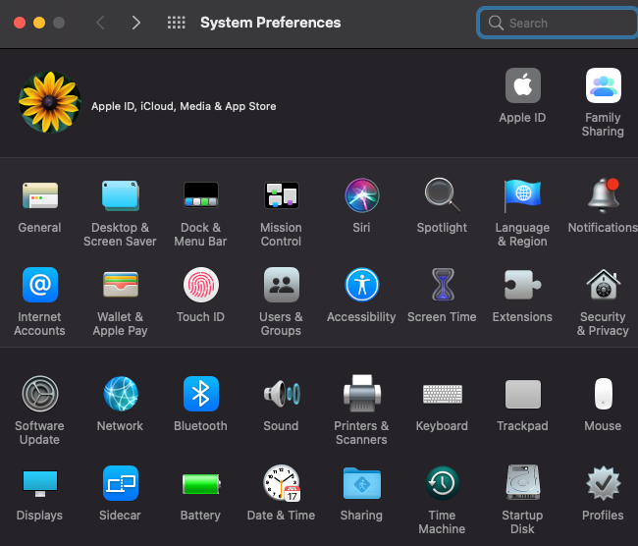The width and height of the screenshot is (638, 546).
Task: Open the Sharing preferences pane
Action: pos(362,483)
